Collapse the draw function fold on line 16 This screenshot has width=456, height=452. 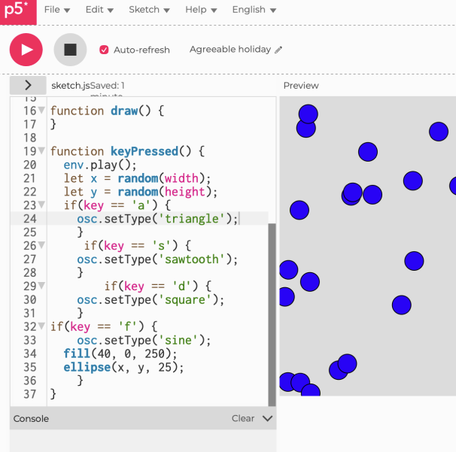pyautogui.click(x=42, y=110)
